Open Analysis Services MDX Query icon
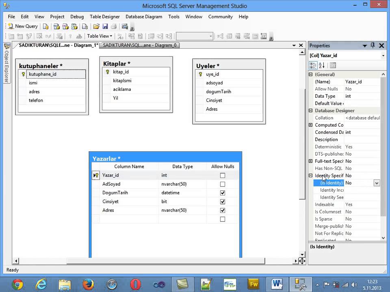The height and width of the screenshot is (292, 390). 57,26
